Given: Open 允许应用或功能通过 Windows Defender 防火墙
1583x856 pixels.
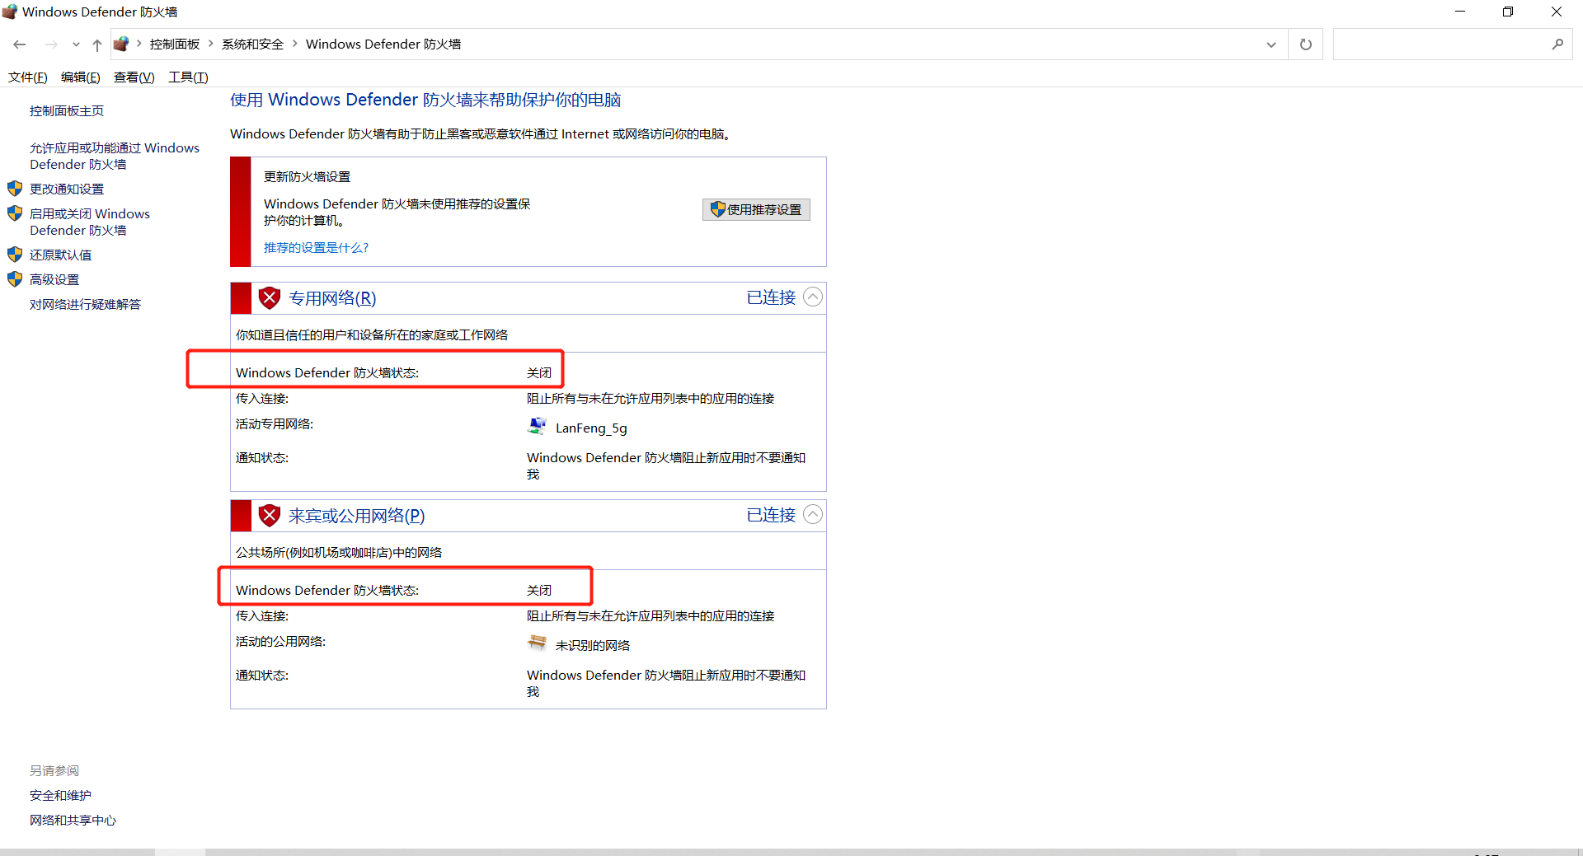Looking at the screenshot, I should 115,157.
